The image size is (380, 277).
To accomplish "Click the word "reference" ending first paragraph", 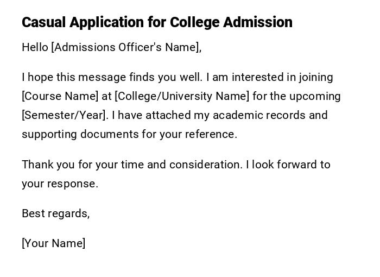I will pyautogui.click(x=210, y=134).
